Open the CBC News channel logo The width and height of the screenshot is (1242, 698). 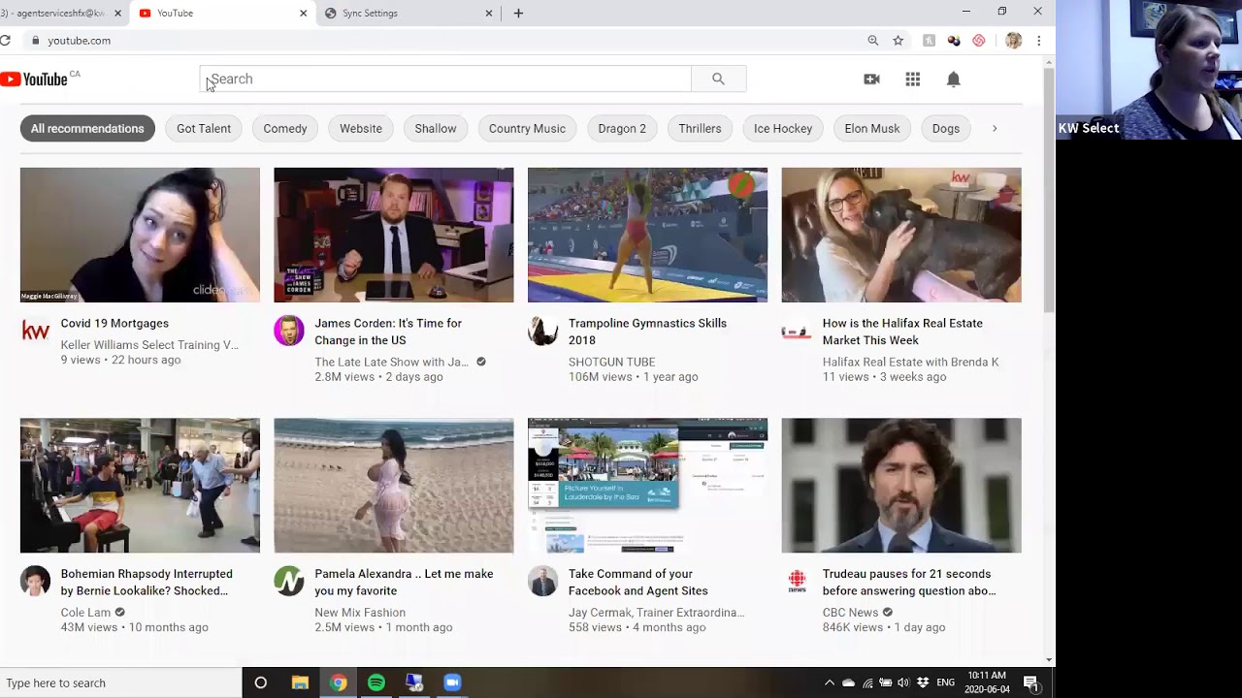(x=797, y=582)
